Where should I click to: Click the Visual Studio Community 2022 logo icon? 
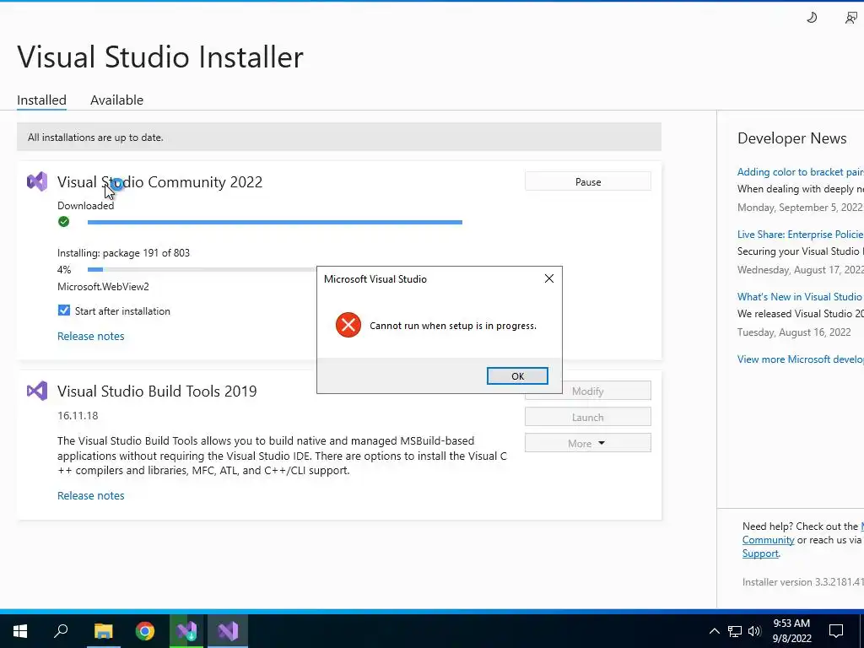click(37, 182)
